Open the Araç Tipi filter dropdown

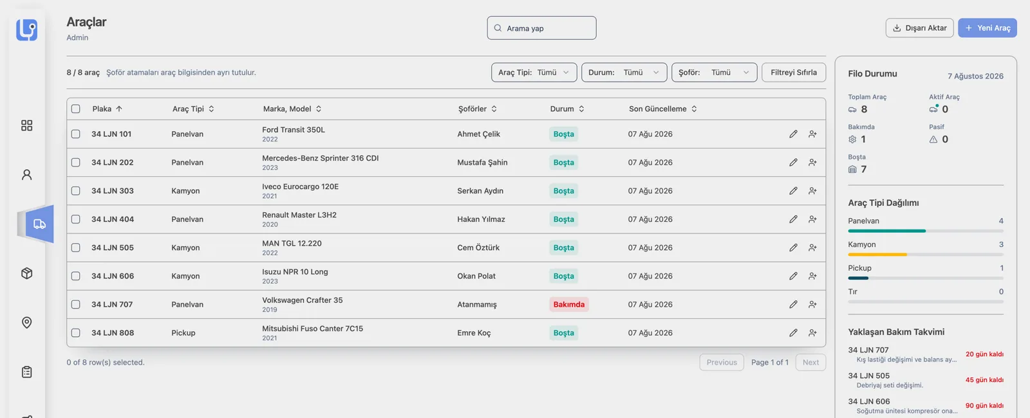point(534,72)
